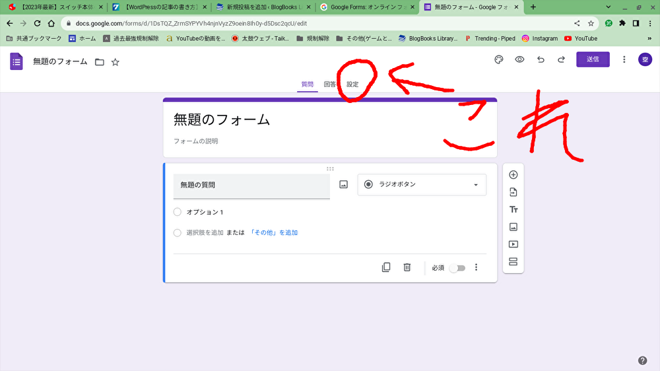The image size is (660, 371).
Task: Toggle the 必須 required switch
Action: (x=457, y=268)
